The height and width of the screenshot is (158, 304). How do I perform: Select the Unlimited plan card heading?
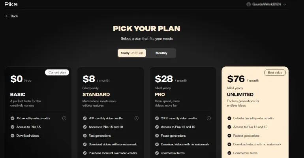point(240,94)
